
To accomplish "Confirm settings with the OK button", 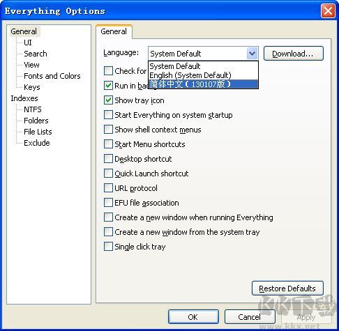I will click(x=193, y=317).
